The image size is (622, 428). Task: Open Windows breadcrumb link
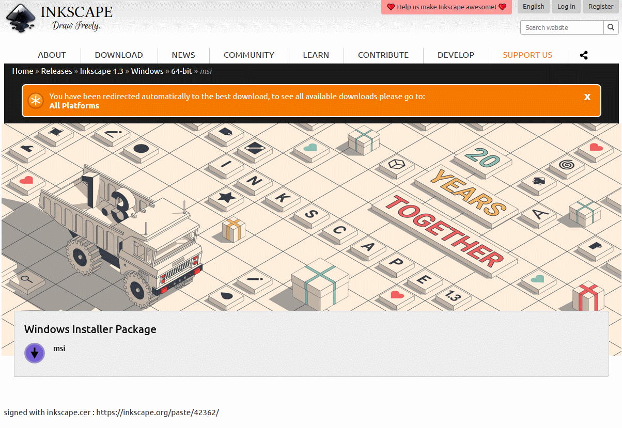pos(147,71)
